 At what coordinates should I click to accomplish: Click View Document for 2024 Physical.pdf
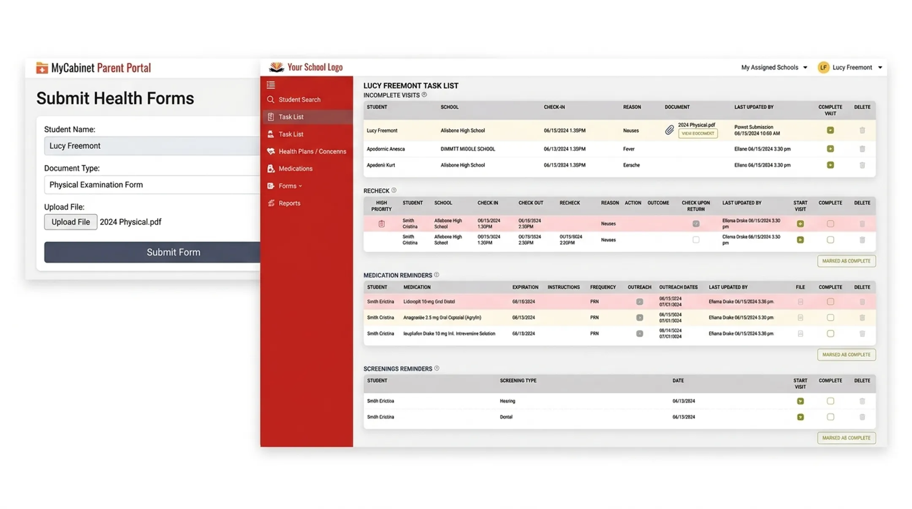tap(698, 133)
